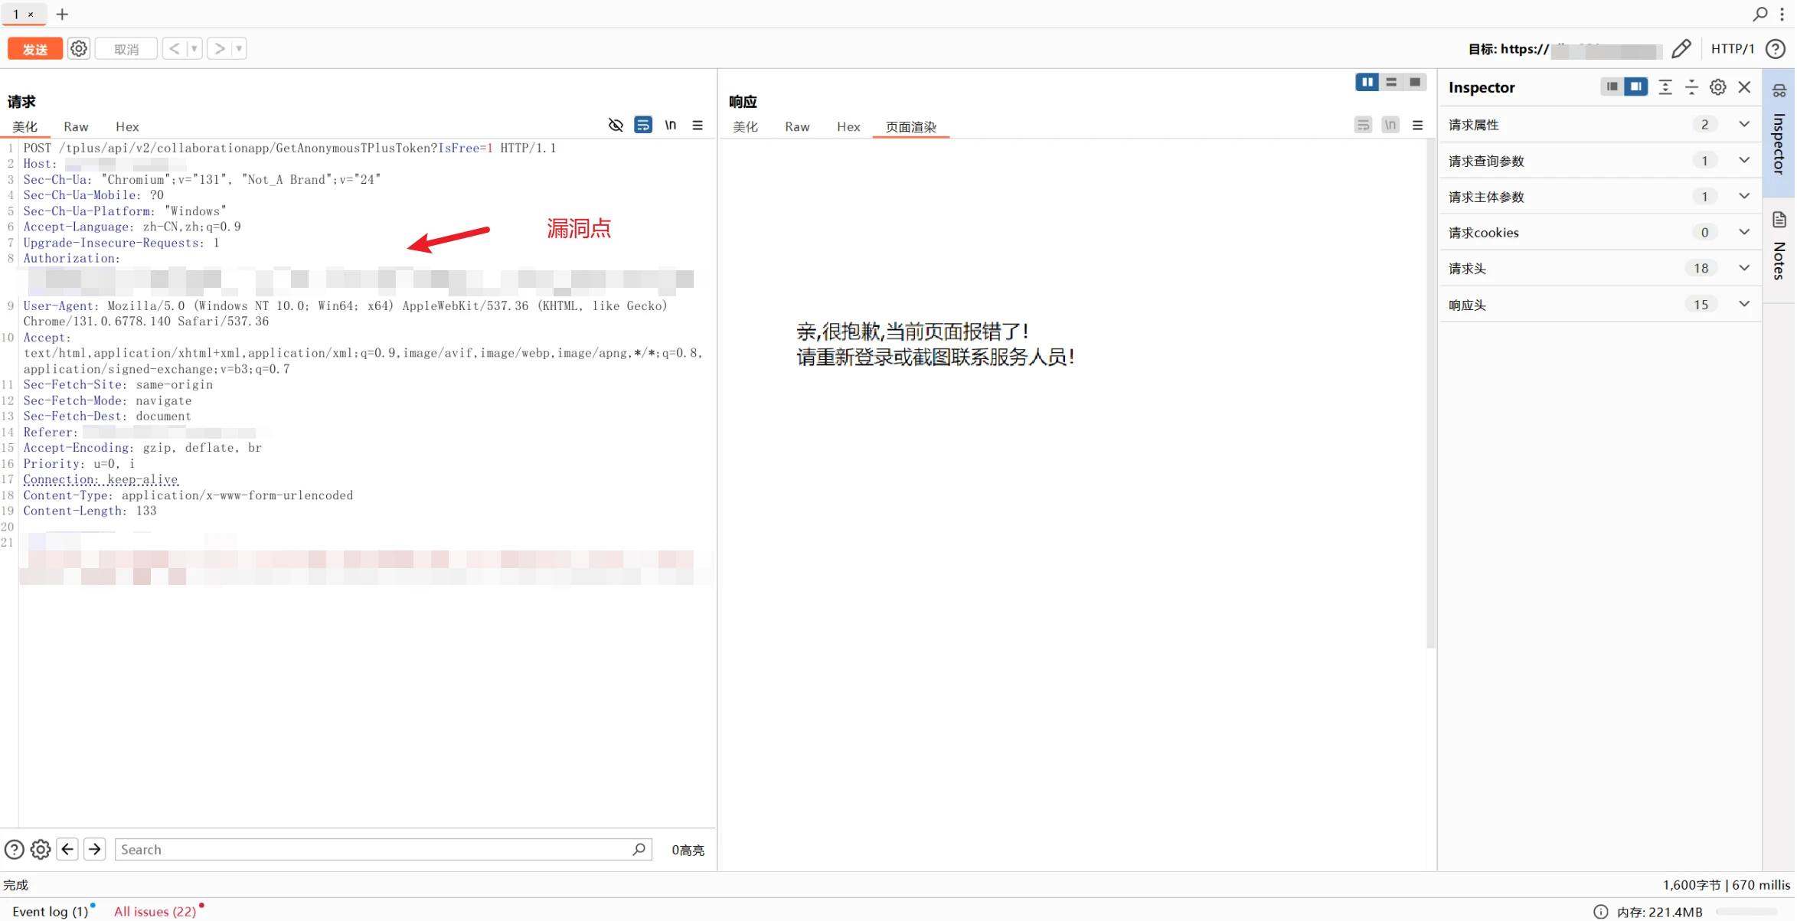Open the response panel hamburger menu
This screenshot has width=1797, height=921.
pos(1418,125)
